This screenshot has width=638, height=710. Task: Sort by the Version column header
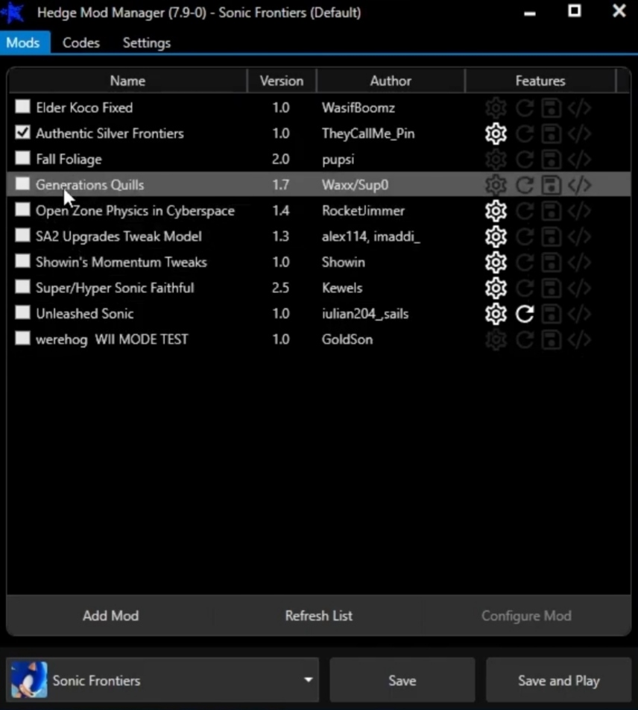(x=282, y=81)
